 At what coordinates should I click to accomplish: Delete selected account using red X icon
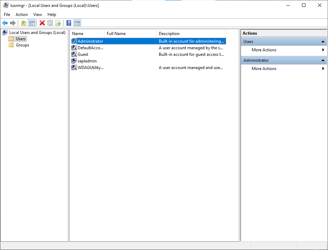(42, 23)
